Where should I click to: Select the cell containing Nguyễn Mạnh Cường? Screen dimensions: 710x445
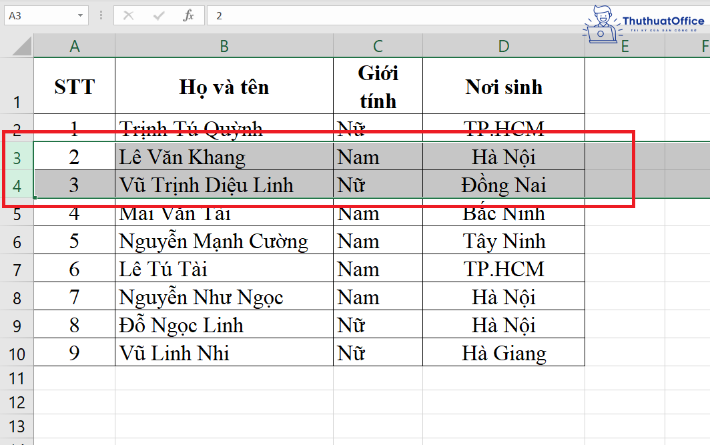tap(224, 240)
